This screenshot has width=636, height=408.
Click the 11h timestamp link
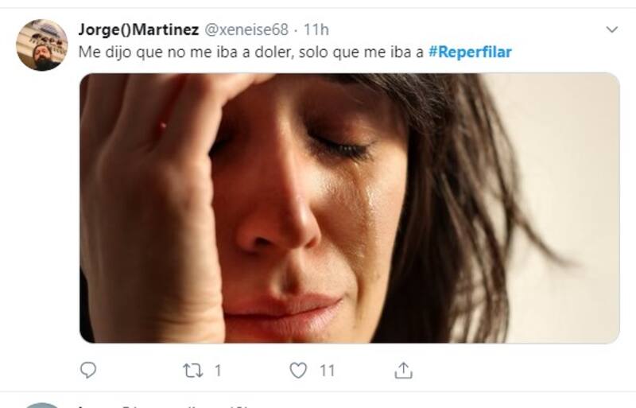(x=316, y=30)
